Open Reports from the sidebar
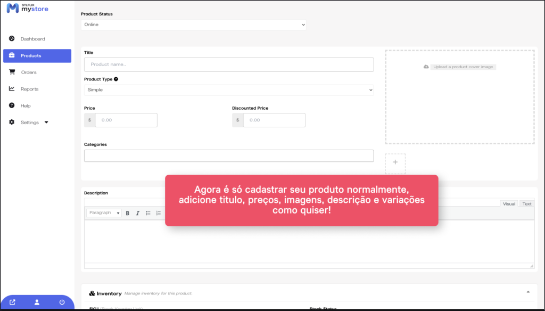545x311 pixels. click(29, 89)
